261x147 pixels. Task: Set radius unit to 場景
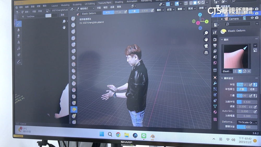(252, 89)
